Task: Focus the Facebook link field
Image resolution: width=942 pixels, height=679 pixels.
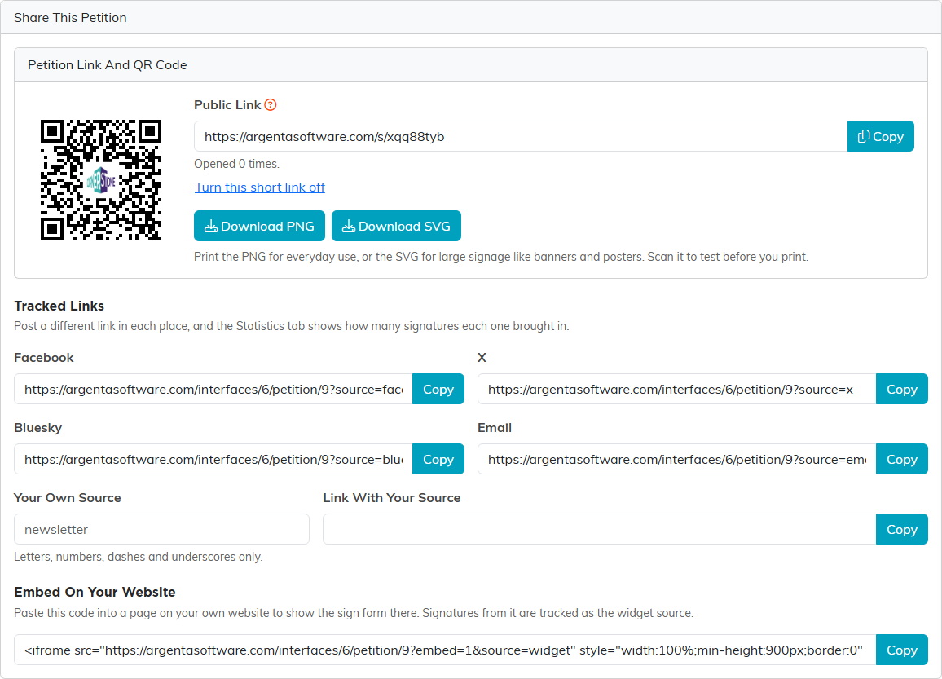Action: [213, 389]
